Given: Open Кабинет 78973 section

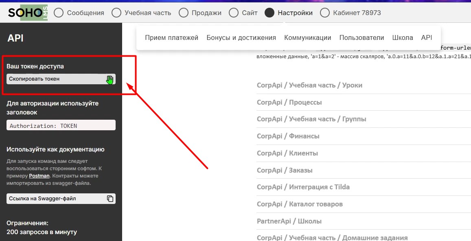Looking at the screenshot, I should pos(325,13).
